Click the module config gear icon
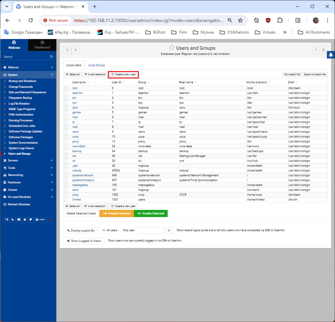The image size is (335, 322). tap(67, 50)
